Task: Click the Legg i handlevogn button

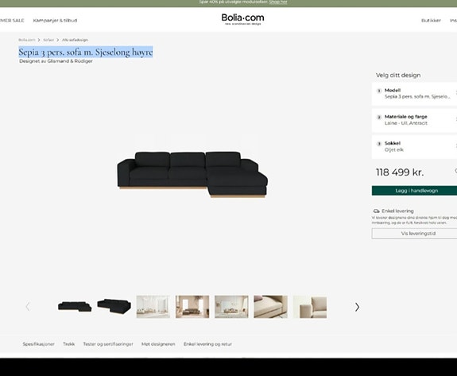Action: 414,191
